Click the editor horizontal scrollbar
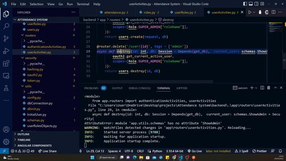 (x=155, y=81)
